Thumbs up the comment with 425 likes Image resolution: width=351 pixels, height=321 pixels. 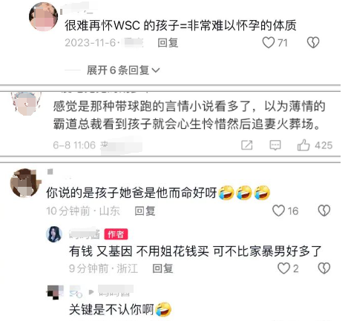click(304, 145)
